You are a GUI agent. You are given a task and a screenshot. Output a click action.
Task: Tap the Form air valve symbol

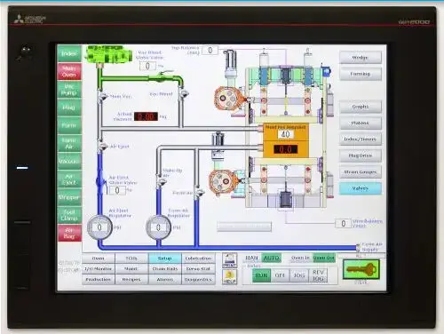(x=199, y=192)
